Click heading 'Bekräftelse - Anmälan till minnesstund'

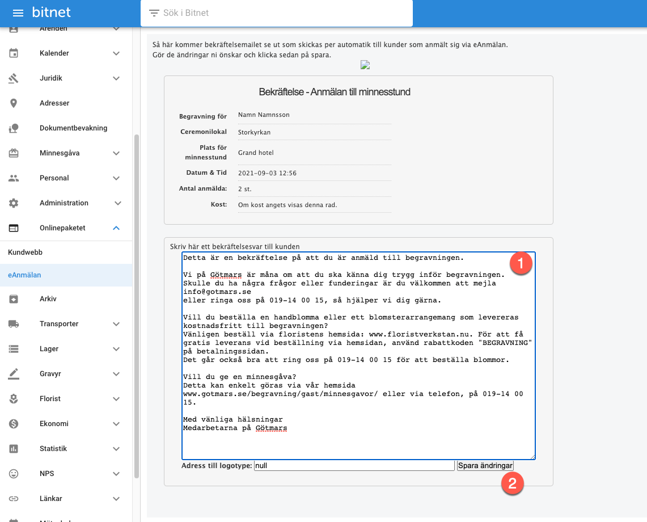335,92
